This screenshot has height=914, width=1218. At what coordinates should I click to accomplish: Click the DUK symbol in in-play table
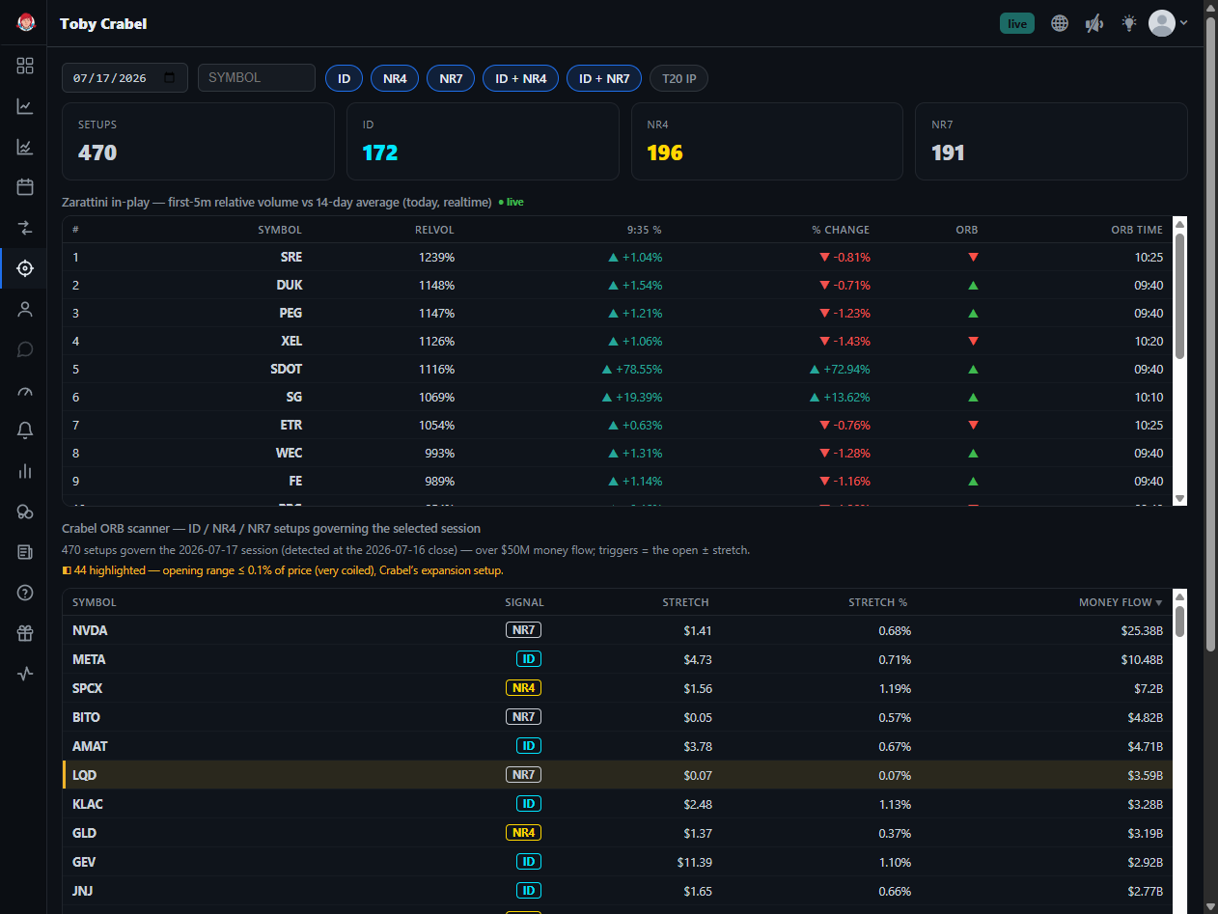click(289, 286)
